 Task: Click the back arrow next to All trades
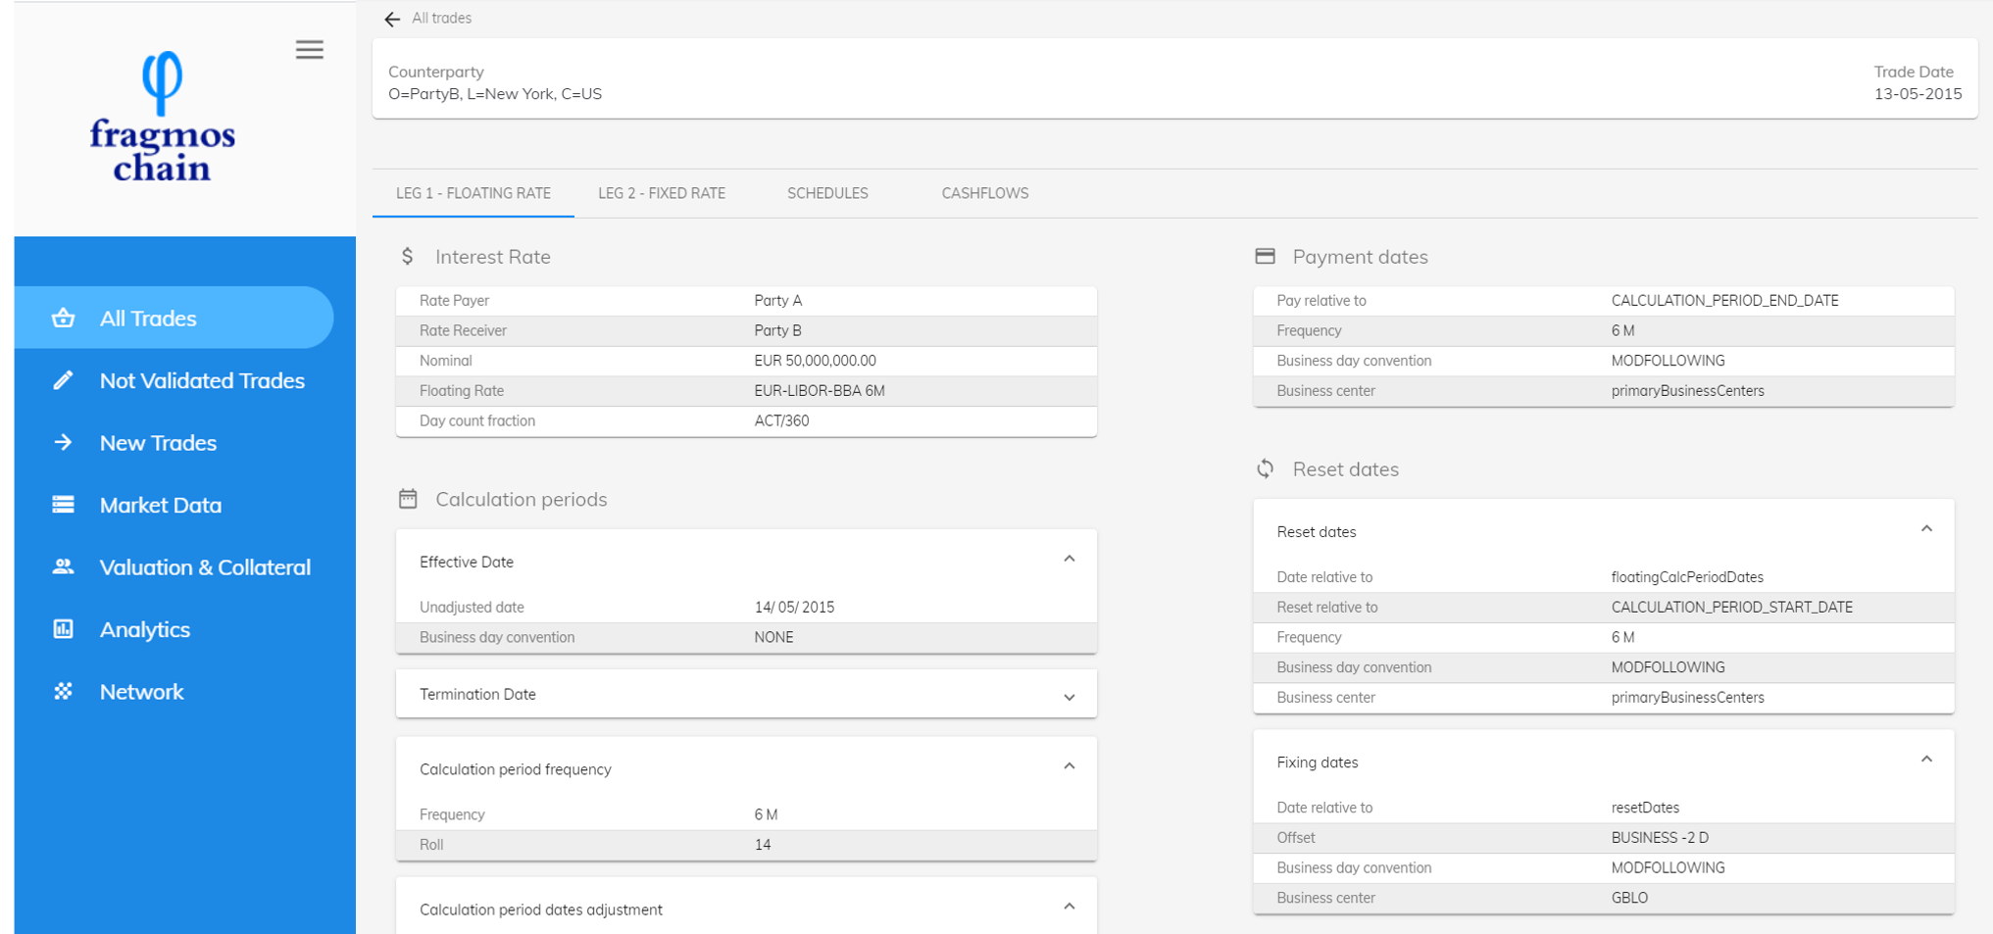pyautogui.click(x=392, y=19)
